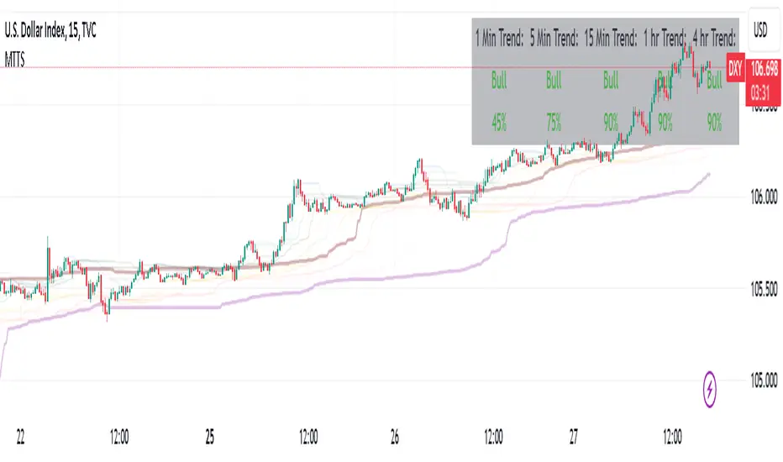Click the 106.000 price axis label
The image size is (783, 462).
(763, 196)
